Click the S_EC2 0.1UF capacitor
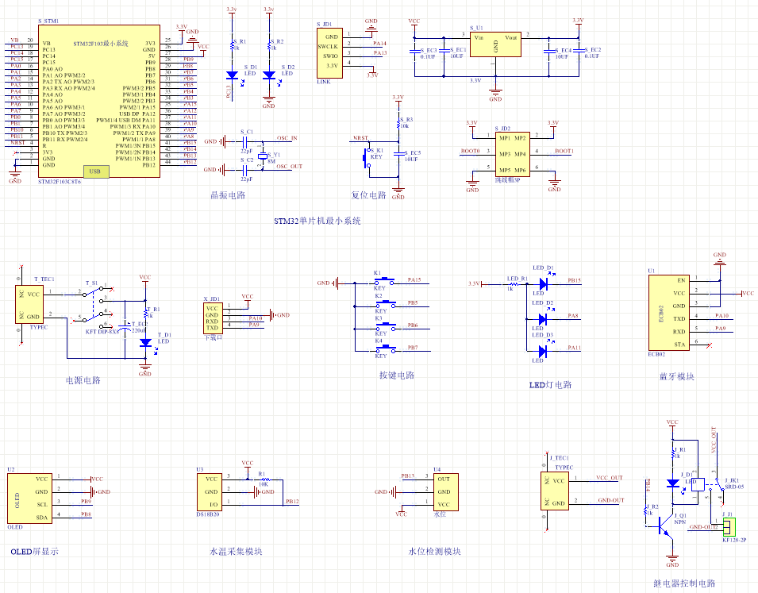Screen dimensions: 758x593 tap(579, 52)
